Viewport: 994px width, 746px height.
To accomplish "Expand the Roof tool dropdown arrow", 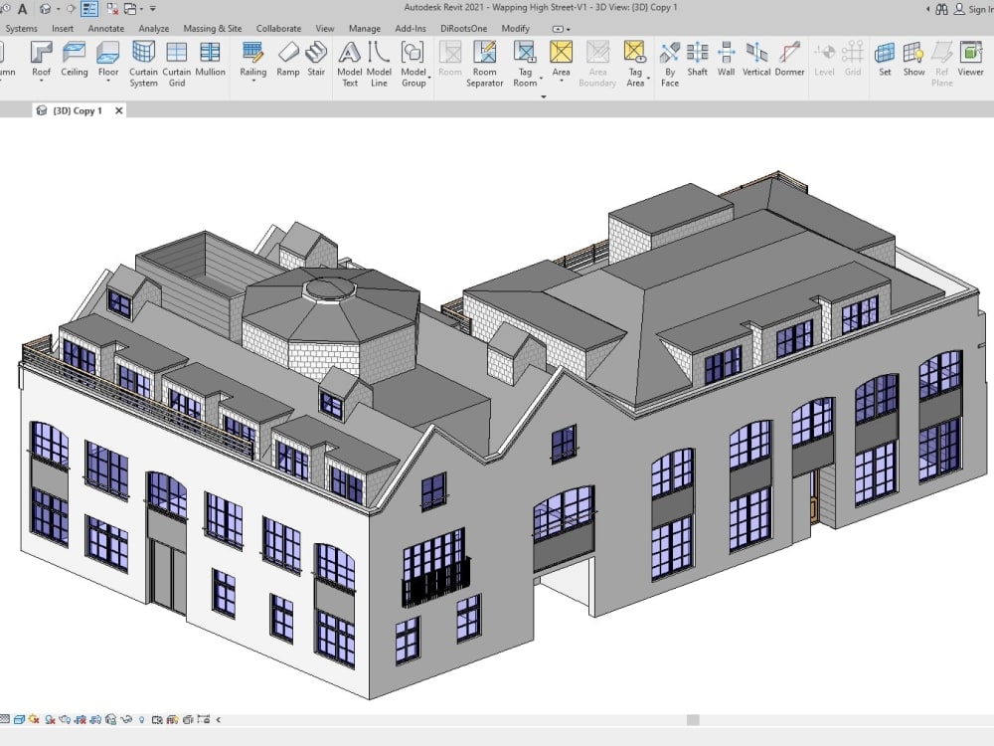I will 41,82.
